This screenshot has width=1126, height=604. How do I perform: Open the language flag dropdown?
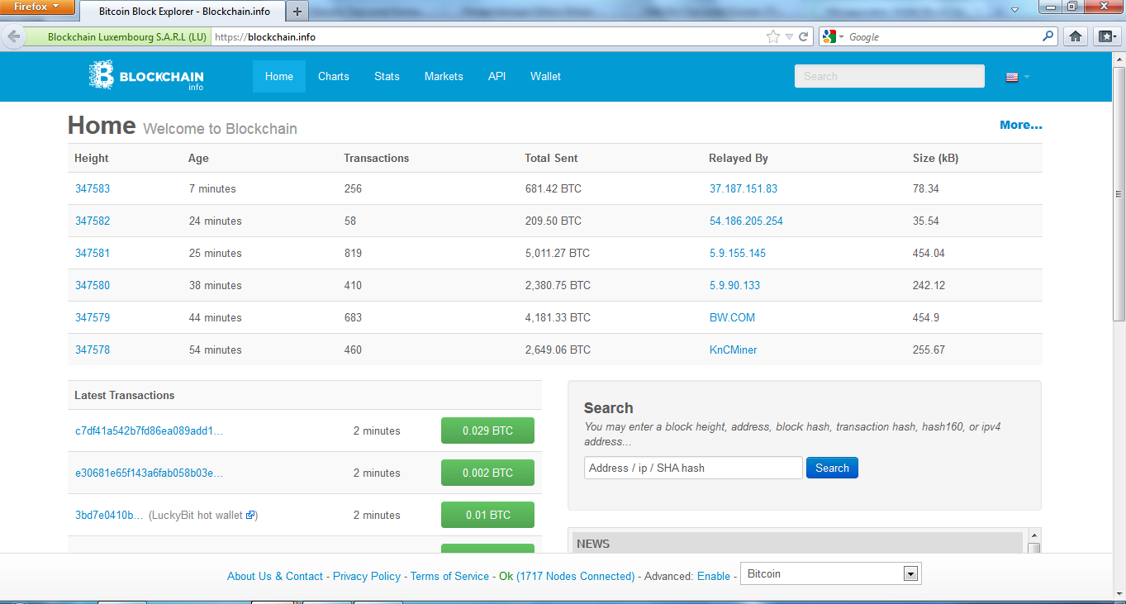tap(1018, 77)
